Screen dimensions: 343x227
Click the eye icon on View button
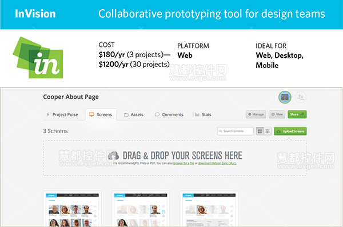pos(273,114)
